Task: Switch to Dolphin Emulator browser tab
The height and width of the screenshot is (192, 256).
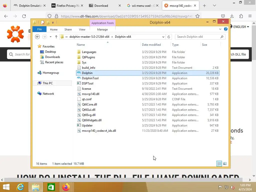Action: click(29, 5)
